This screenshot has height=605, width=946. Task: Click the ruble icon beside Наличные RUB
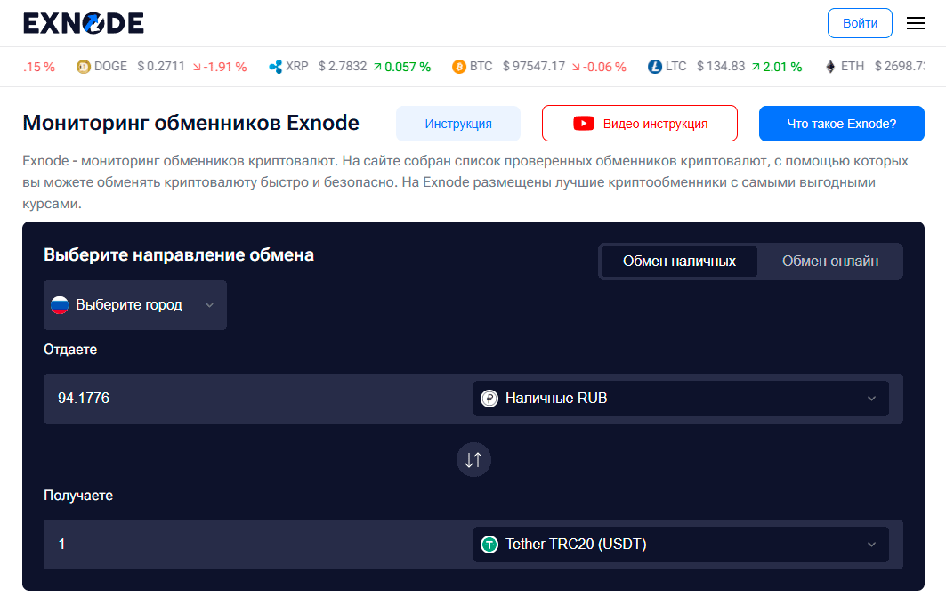click(489, 398)
